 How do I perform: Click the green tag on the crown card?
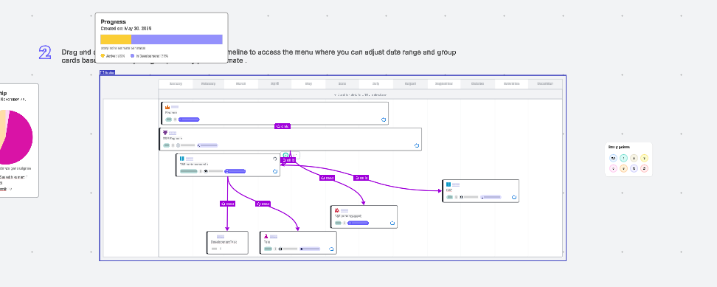[169, 120]
